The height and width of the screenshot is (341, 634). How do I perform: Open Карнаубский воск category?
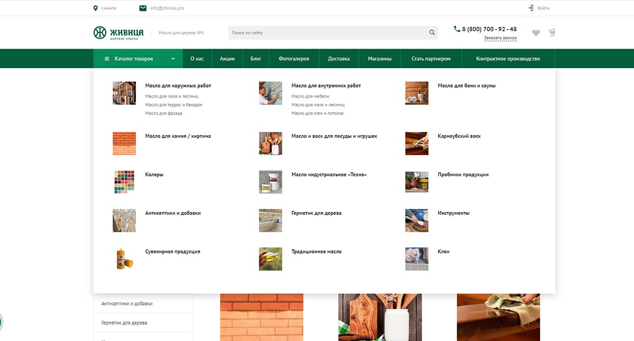[459, 136]
